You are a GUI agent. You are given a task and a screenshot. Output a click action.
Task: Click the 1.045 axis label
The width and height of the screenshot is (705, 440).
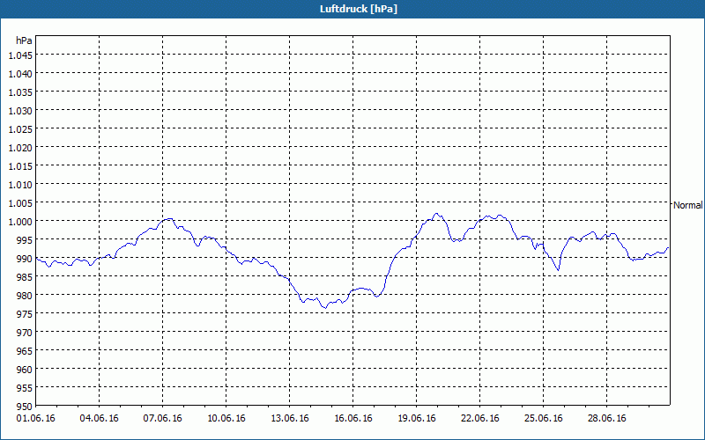coord(20,55)
